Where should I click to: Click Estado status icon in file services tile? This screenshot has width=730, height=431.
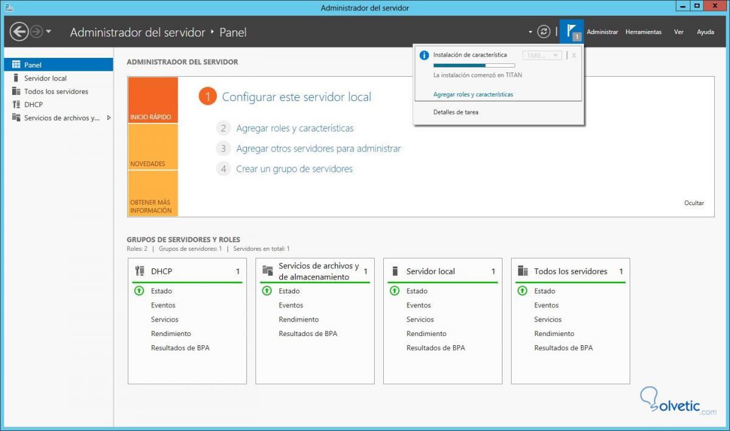click(266, 291)
